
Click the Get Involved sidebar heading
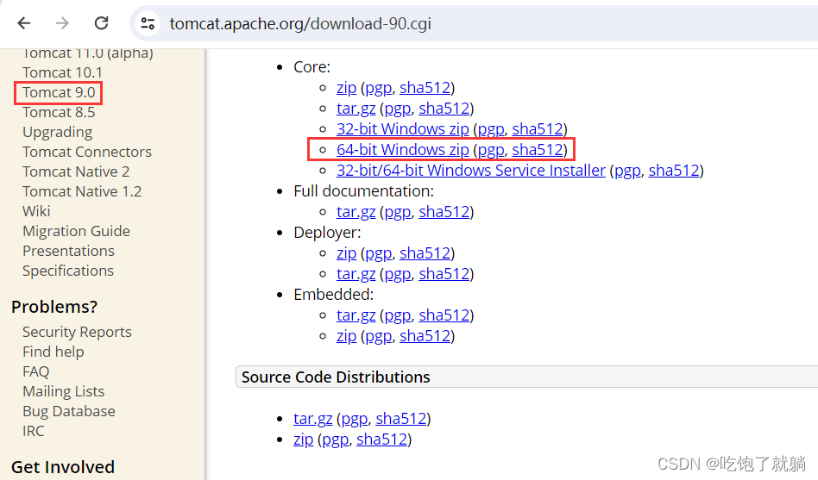(x=63, y=467)
